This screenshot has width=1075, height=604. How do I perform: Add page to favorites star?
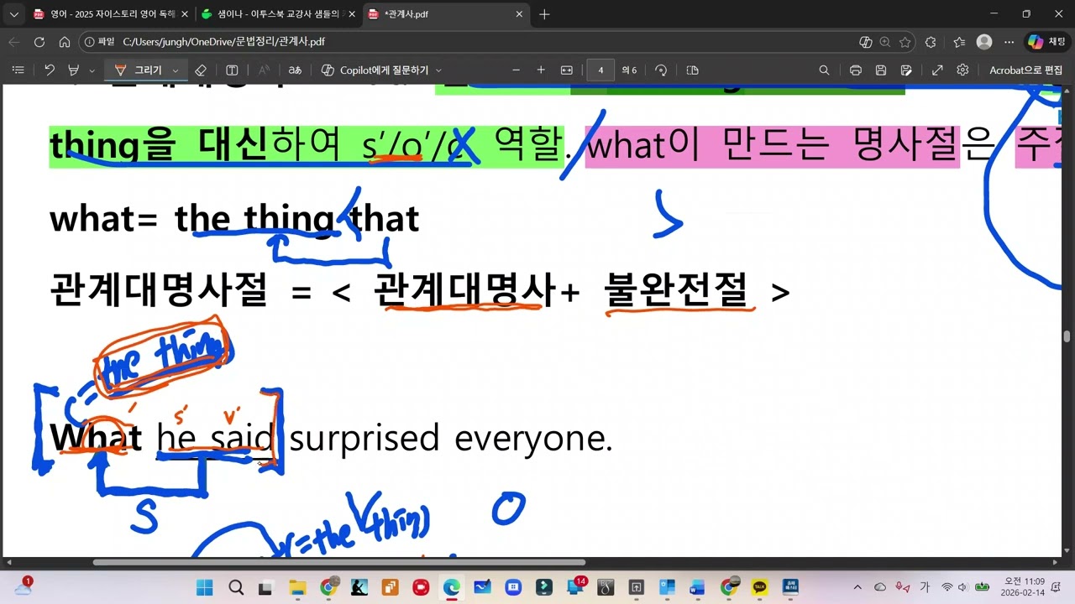[x=905, y=42]
